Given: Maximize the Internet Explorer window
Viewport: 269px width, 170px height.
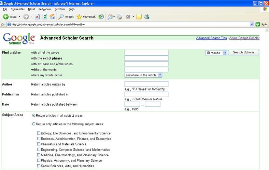Looking at the screenshot, I should click(261, 3).
